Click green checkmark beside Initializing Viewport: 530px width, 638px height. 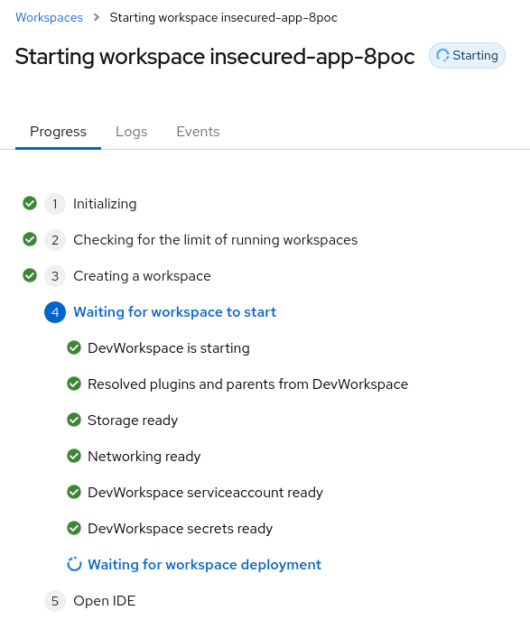(x=30, y=203)
